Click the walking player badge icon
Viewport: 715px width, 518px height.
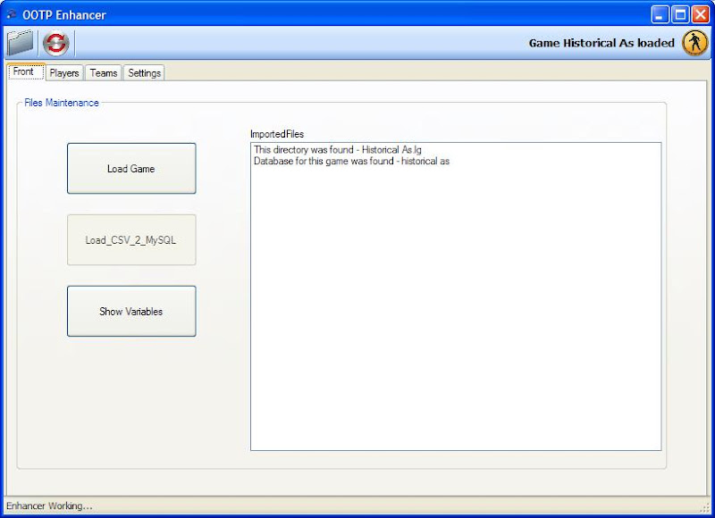click(x=694, y=41)
